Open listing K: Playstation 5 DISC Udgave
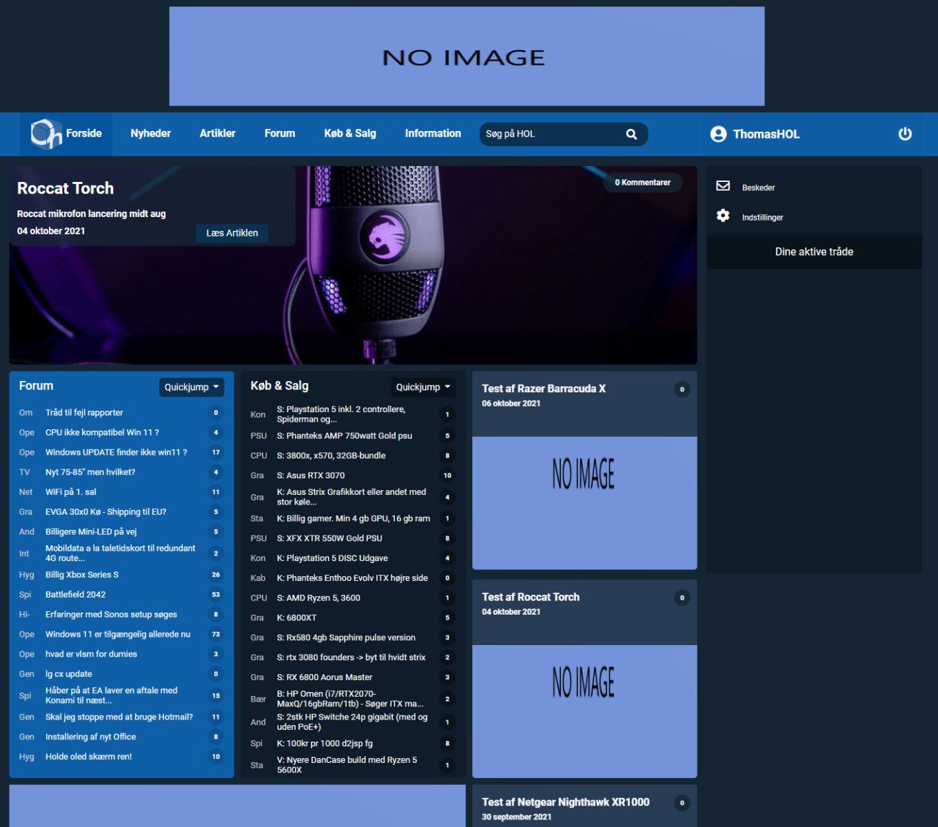The width and height of the screenshot is (938, 827). pyautogui.click(x=332, y=559)
